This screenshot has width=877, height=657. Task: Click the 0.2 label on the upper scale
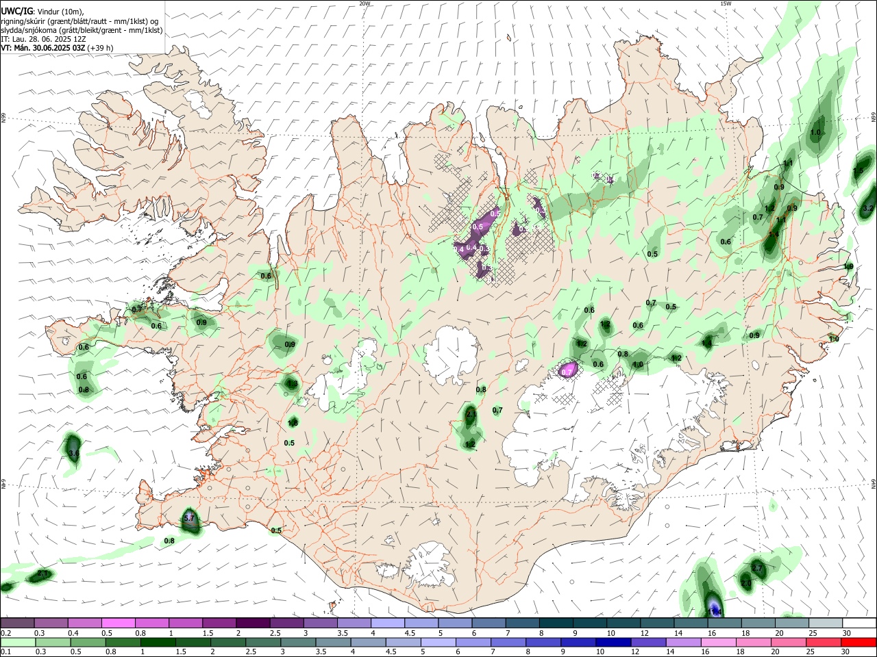6,633
